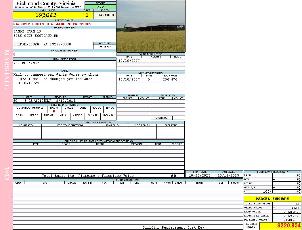Select the green record number 772 field
The height and width of the screenshot is (230, 302).
click(100, 7)
